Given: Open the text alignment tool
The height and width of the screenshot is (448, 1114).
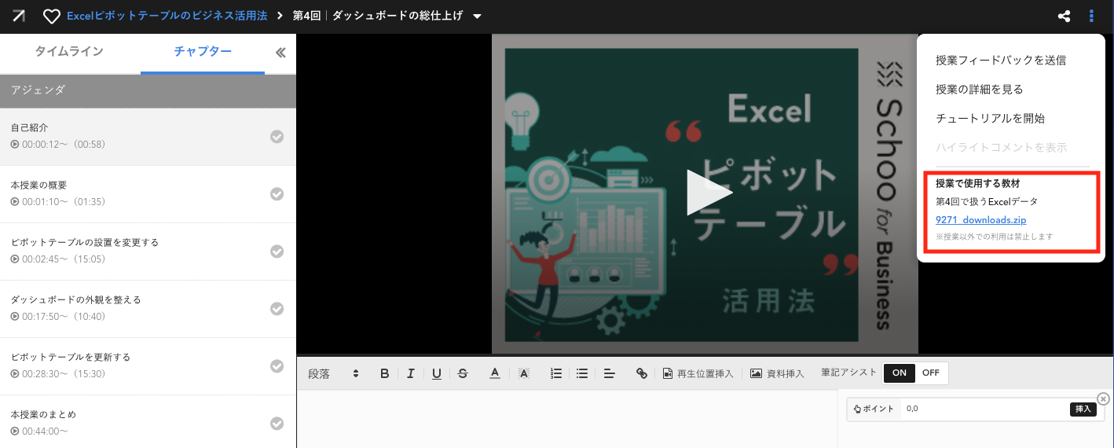Looking at the screenshot, I should tap(609, 373).
